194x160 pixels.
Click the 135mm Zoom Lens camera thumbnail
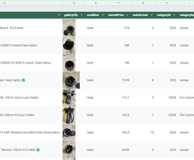[x=69, y=97]
